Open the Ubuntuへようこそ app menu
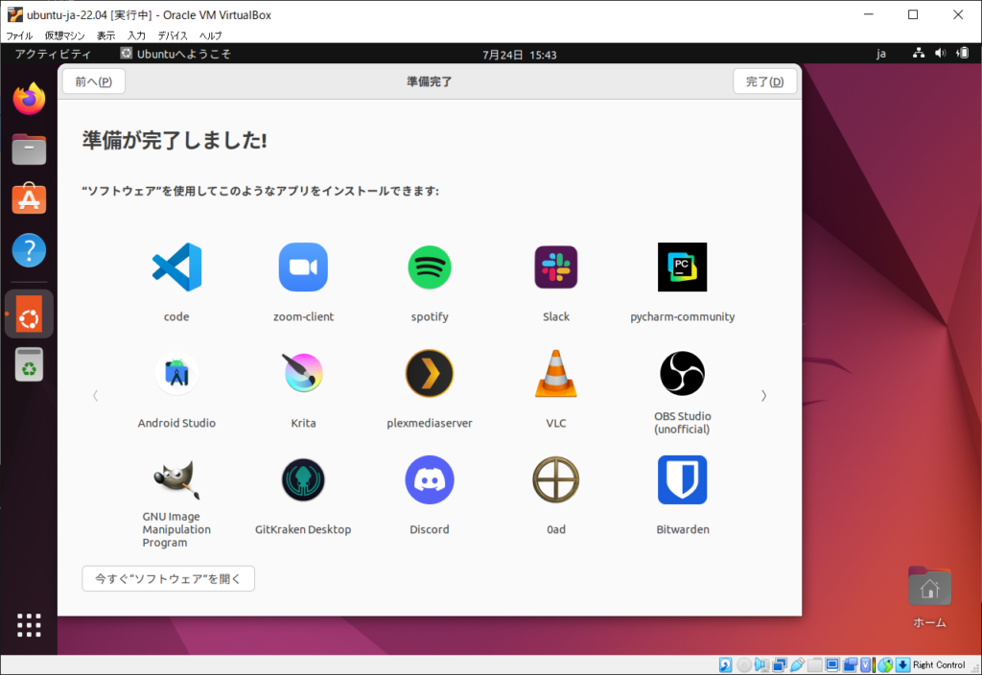 click(176, 54)
